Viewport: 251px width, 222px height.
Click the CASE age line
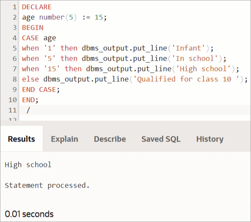(x=39, y=38)
